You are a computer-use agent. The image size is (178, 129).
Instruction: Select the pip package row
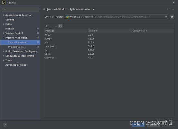[x=109, y=42]
